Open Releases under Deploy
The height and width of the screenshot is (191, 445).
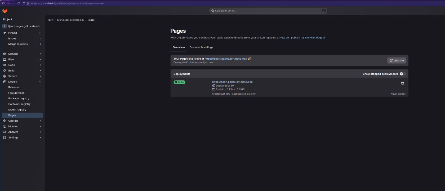coord(22,87)
